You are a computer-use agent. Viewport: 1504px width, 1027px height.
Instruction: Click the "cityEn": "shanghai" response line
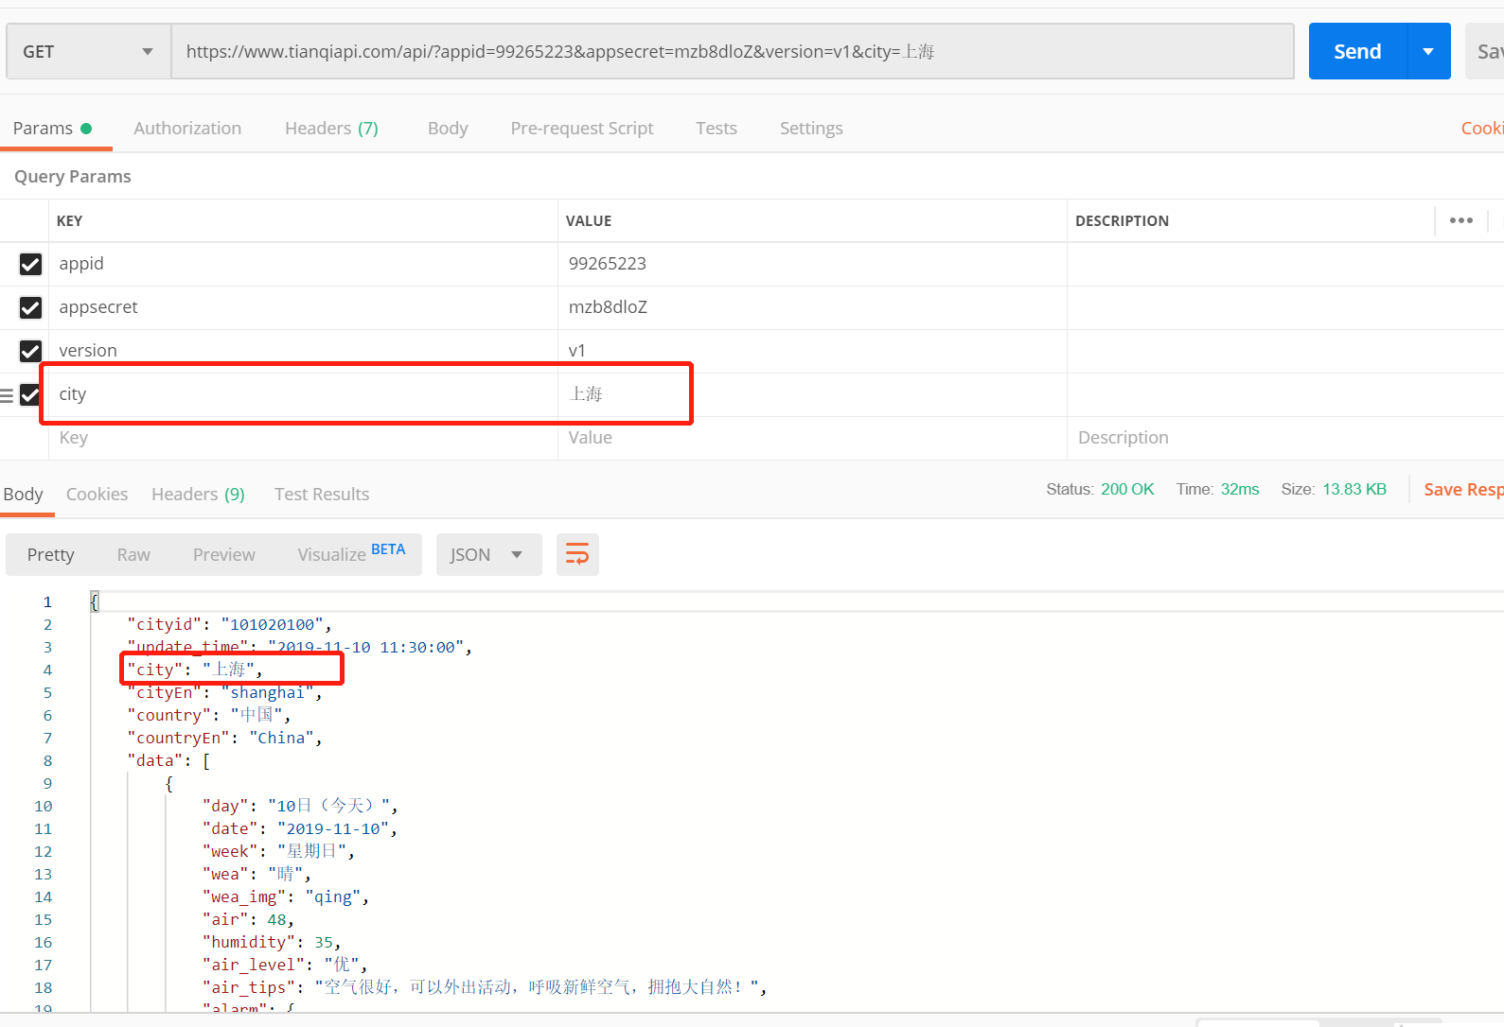pos(224,692)
